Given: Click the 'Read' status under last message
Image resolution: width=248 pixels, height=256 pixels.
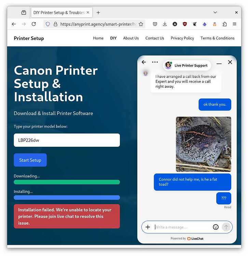Looking at the screenshot, I should tap(228, 207).
